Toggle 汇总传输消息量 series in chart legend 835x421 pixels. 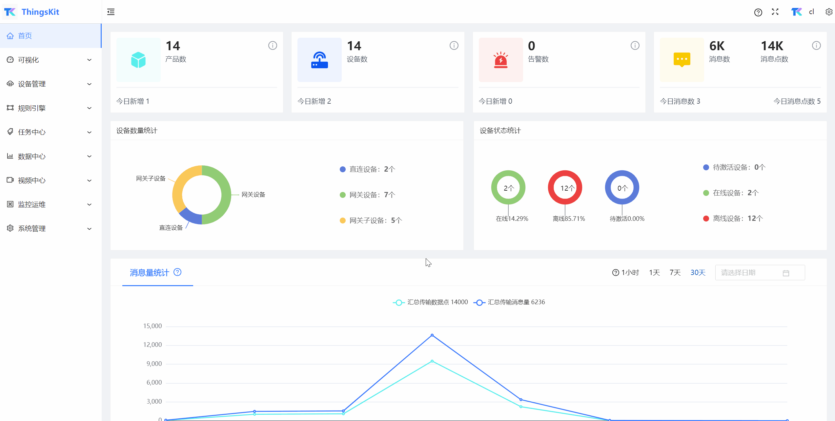pyautogui.click(x=509, y=302)
